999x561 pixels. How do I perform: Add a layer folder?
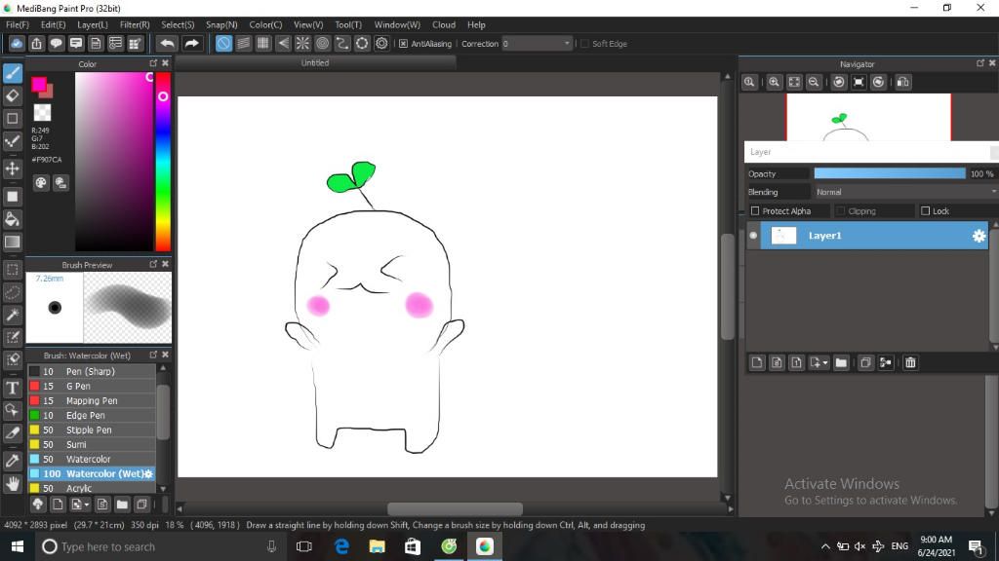[x=841, y=362]
